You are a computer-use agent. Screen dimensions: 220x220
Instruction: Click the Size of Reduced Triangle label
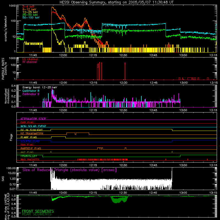pos(70,170)
